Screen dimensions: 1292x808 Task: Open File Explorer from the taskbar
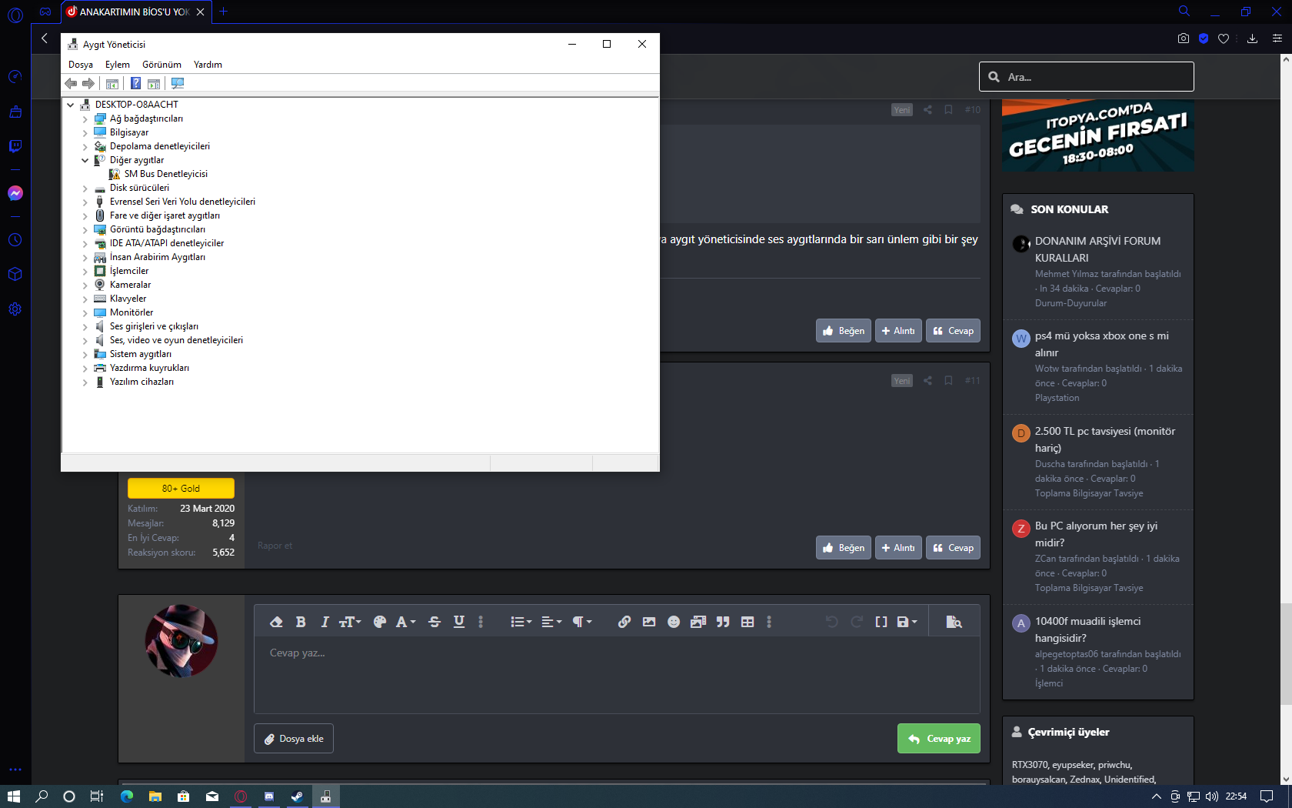click(x=155, y=796)
